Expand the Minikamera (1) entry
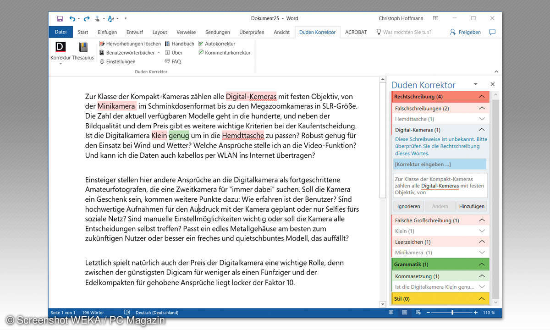The height and width of the screenshot is (330, 550). [481, 253]
